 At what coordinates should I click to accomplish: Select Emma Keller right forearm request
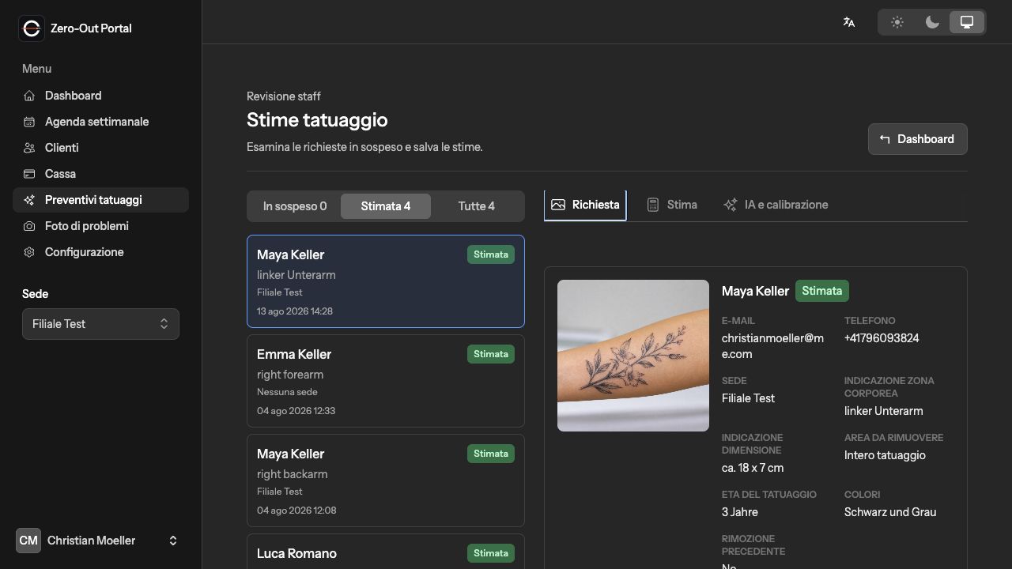(x=386, y=381)
